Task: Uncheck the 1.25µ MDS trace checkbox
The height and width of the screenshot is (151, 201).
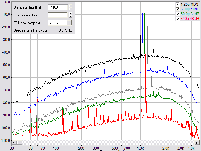Action: pyautogui.click(x=177, y=4)
